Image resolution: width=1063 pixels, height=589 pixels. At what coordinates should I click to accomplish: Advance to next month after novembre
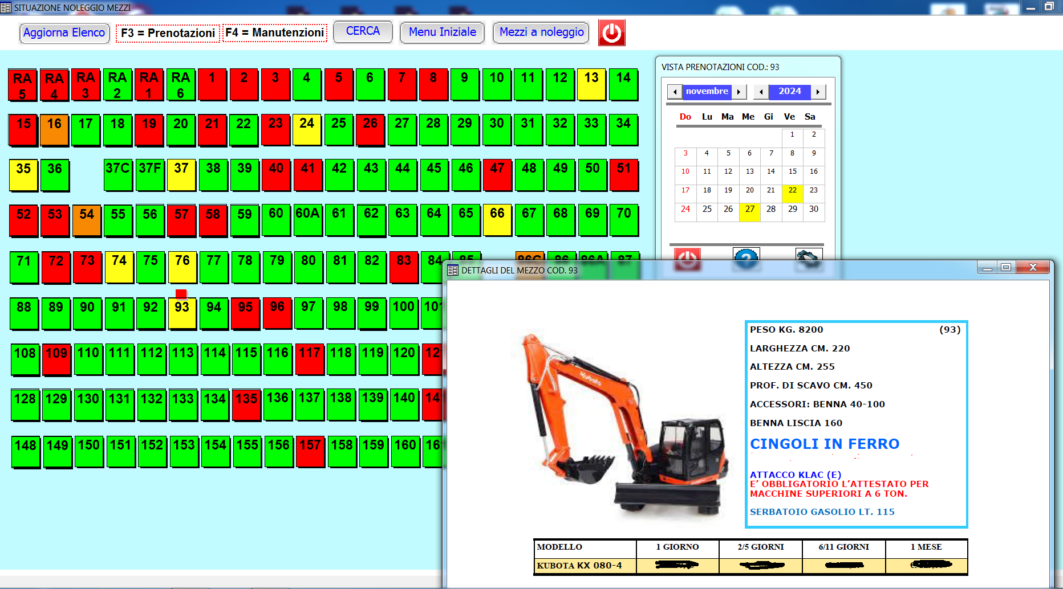[x=739, y=92]
